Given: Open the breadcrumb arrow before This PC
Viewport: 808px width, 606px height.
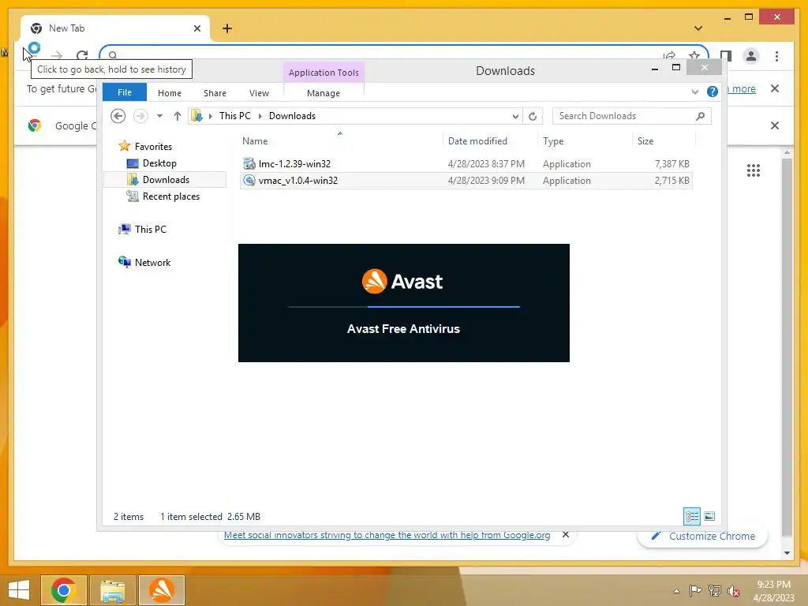Looking at the screenshot, I should [x=210, y=116].
